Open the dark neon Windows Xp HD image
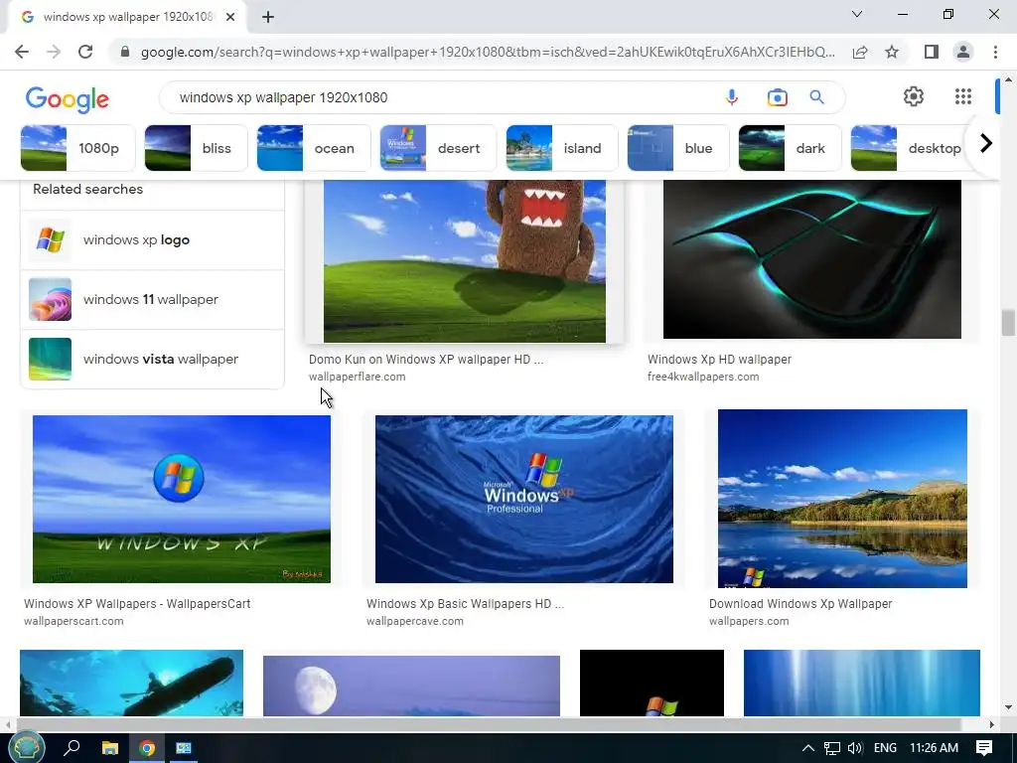 pyautogui.click(x=812, y=259)
